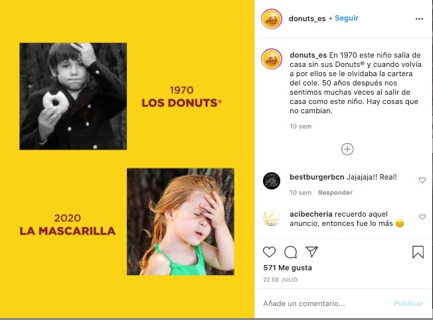433x320 pixels.
Task: Reply to bestburgerbcn with Responder
Action: [334, 193]
